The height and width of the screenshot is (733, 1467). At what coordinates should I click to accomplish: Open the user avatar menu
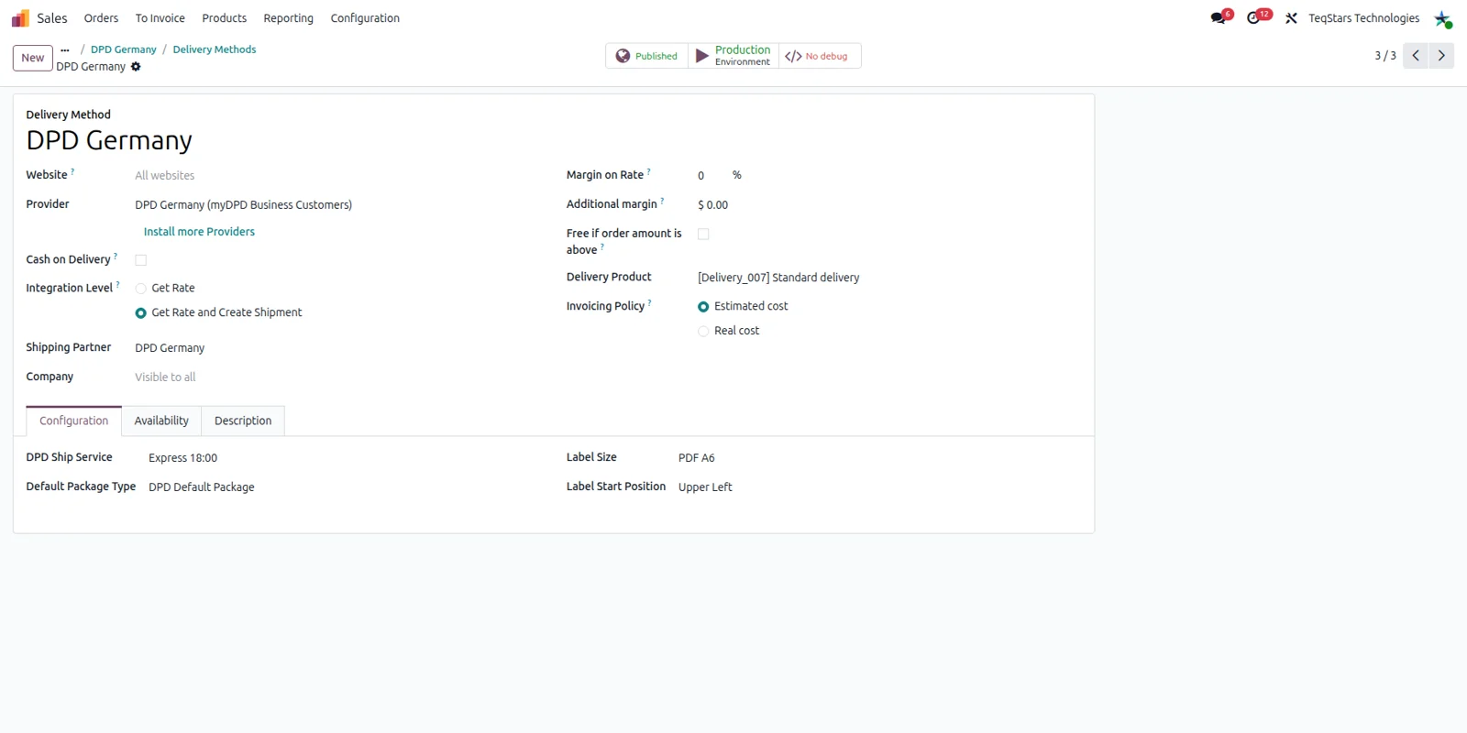coord(1442,18)
